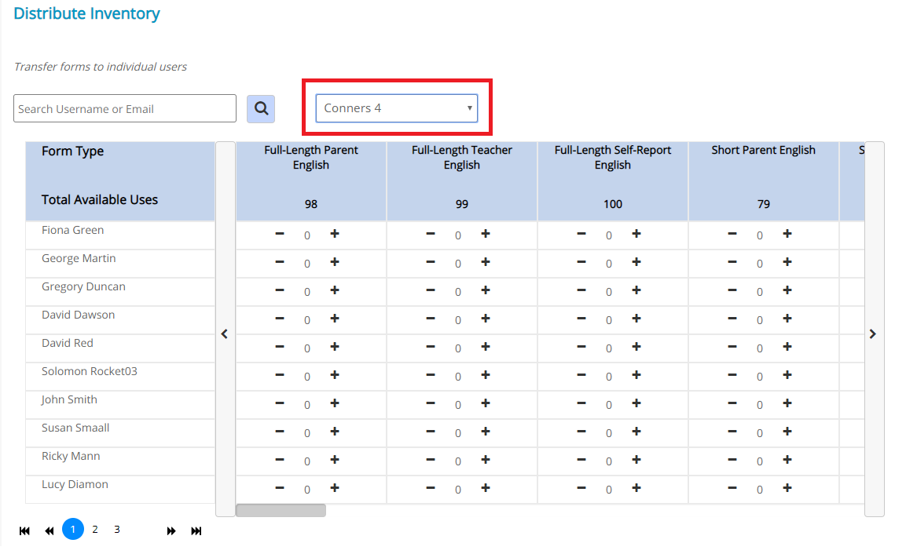Increase David Red Full-Length Teacher English

coord(486,347)
